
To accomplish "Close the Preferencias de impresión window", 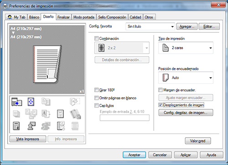I will 218,5.
